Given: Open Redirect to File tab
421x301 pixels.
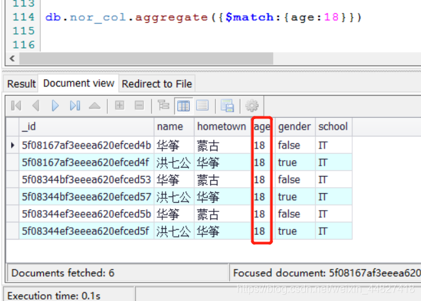Looking at the screenshot, I should (156, 84).
